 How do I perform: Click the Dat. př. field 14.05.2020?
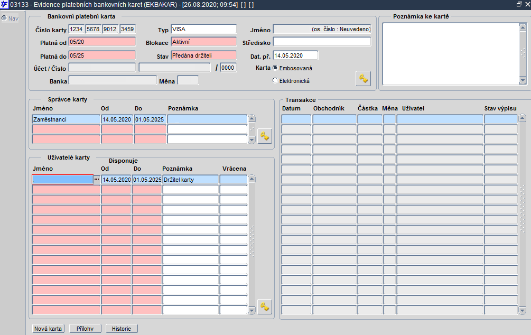(296, 55)
